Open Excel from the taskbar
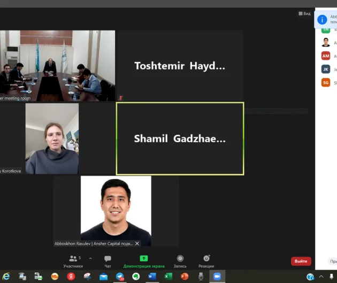 pos(168,277)
